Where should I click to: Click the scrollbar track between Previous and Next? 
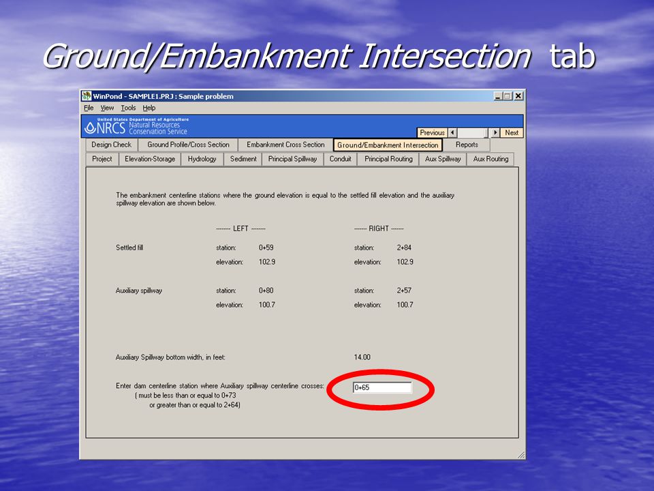tap(474, 133)
